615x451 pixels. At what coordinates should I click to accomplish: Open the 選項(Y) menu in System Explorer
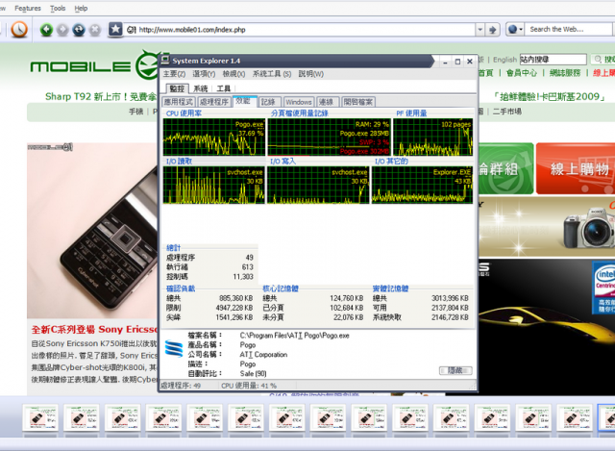204,74
